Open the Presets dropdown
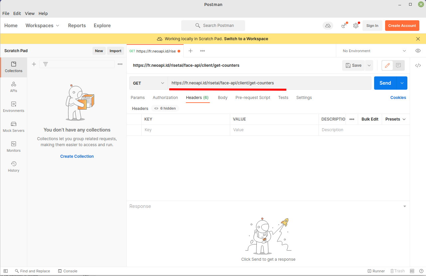Image resolution: width=426 pixels, height=276 pixels. coord(396,119)
